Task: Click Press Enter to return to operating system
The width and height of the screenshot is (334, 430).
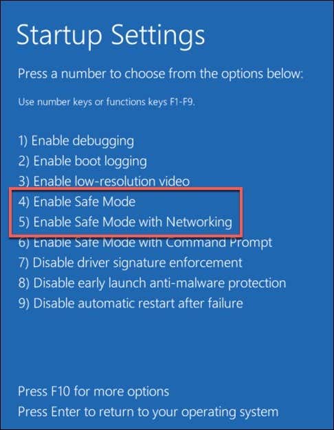Action: (148, 412)
